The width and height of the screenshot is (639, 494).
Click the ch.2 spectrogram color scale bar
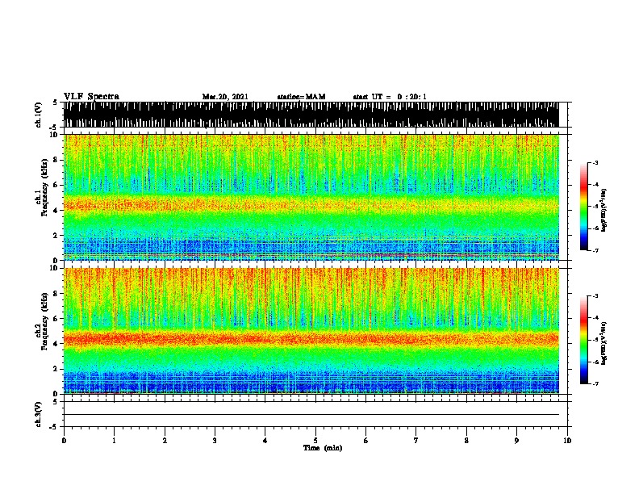(x=583, y=340)
